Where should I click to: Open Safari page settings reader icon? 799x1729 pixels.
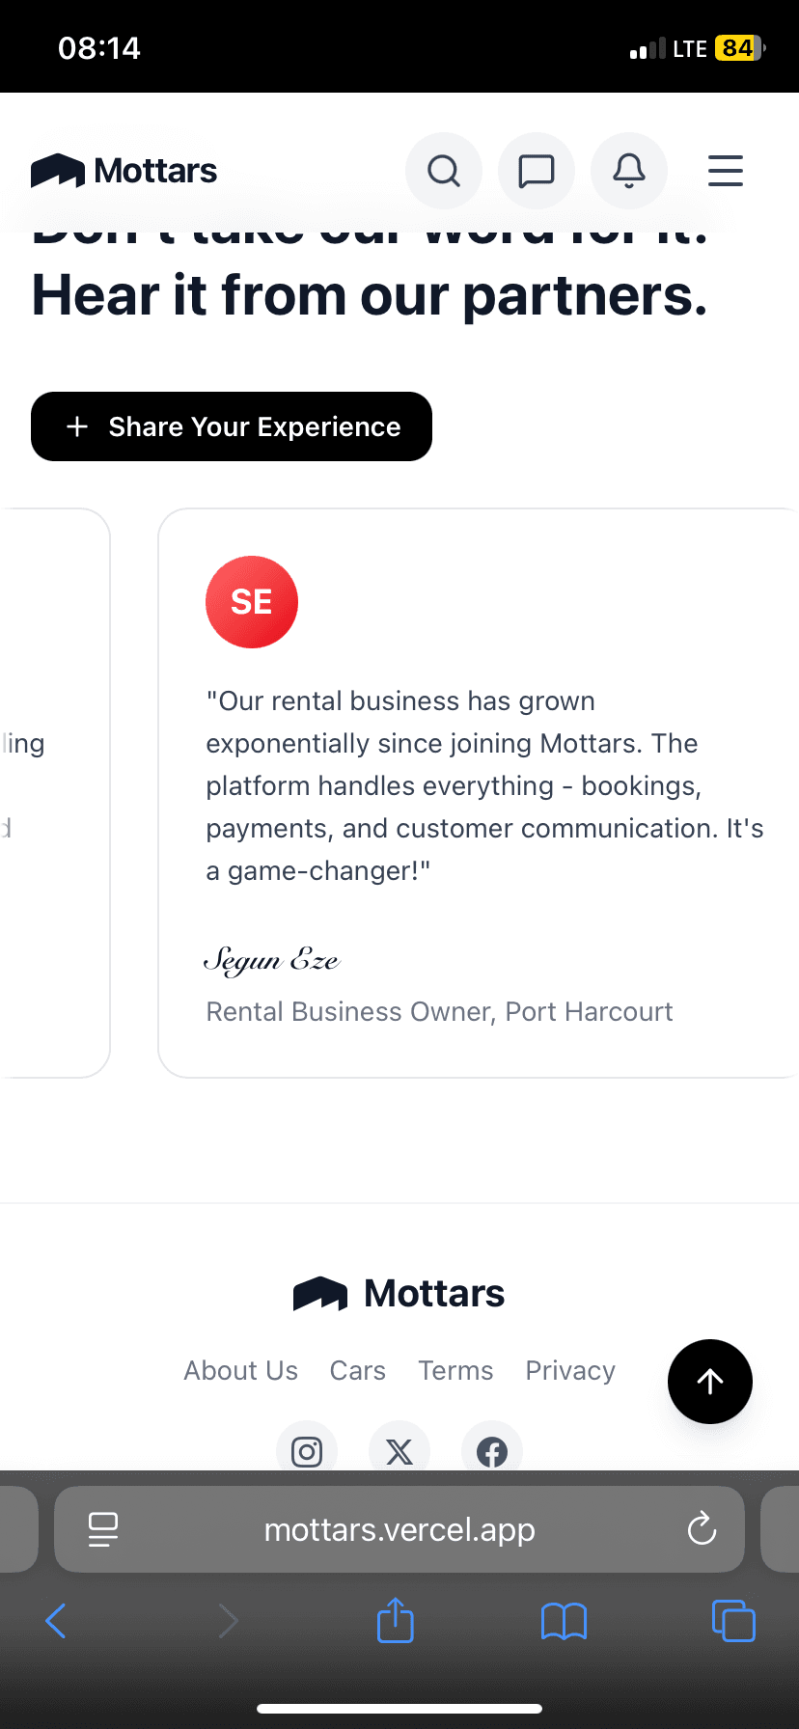pos(103,1529)
